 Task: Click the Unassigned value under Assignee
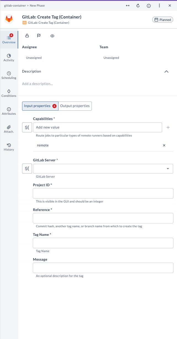tap(34, 58)
